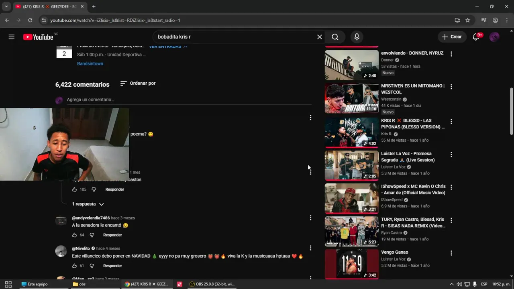
Task: Click Responder under the 105-likes comment
Action: point(114,189)
